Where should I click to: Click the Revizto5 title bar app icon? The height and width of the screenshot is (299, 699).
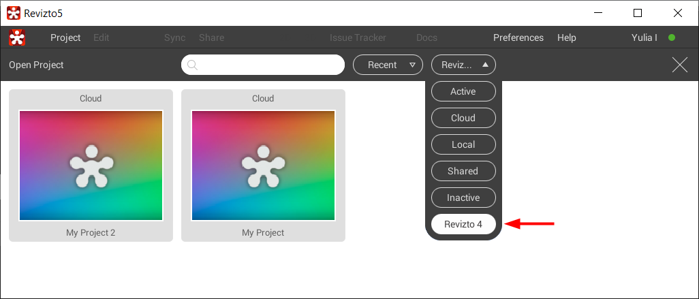13,13
